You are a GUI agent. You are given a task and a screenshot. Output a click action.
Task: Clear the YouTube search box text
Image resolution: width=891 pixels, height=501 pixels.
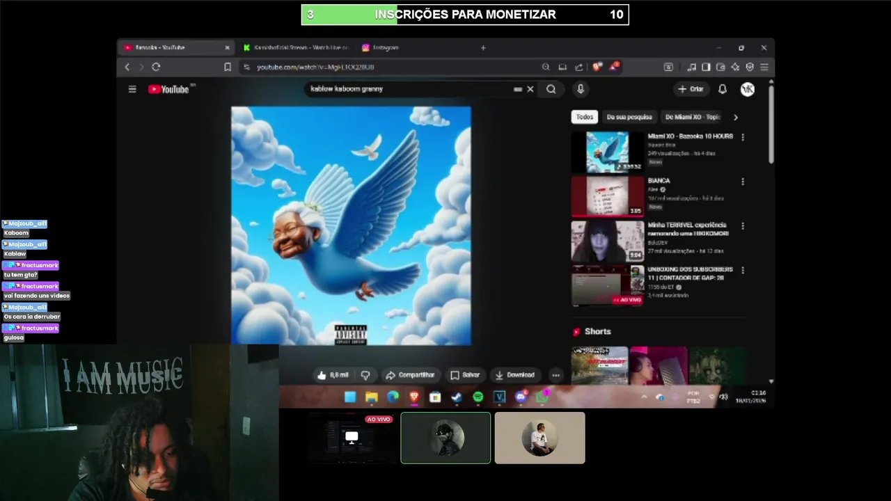click(530, 89)
